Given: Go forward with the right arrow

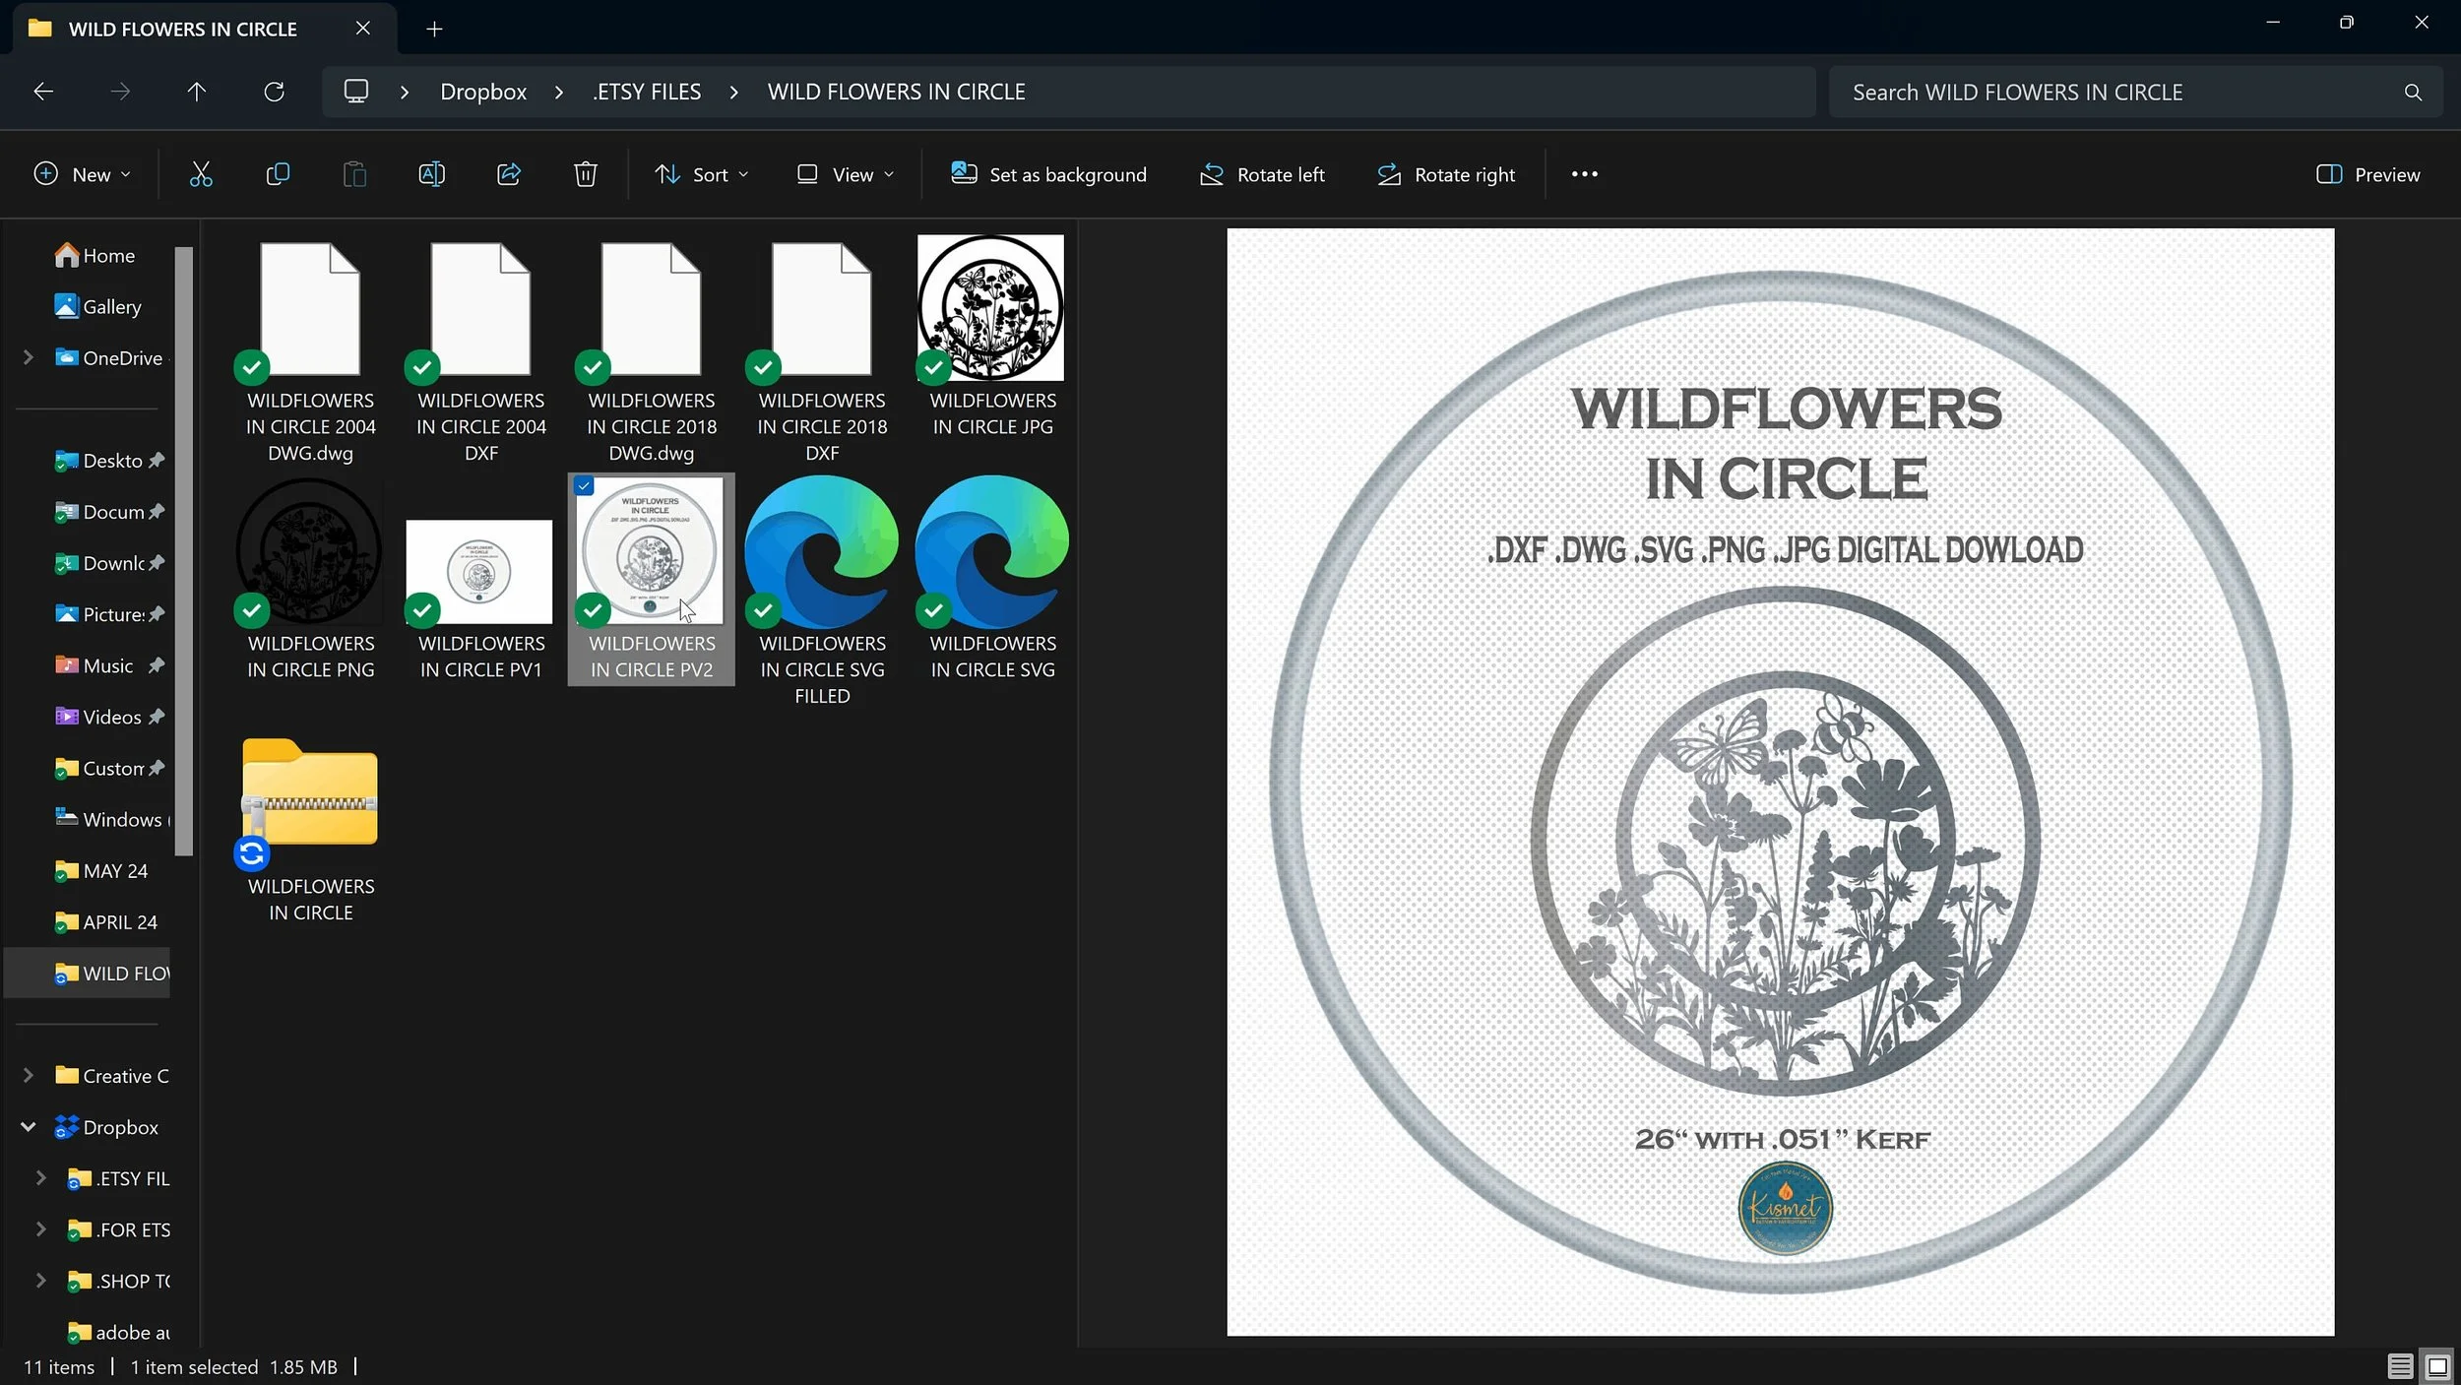Looking at the screenshot, I should click(x=120, y=92).
